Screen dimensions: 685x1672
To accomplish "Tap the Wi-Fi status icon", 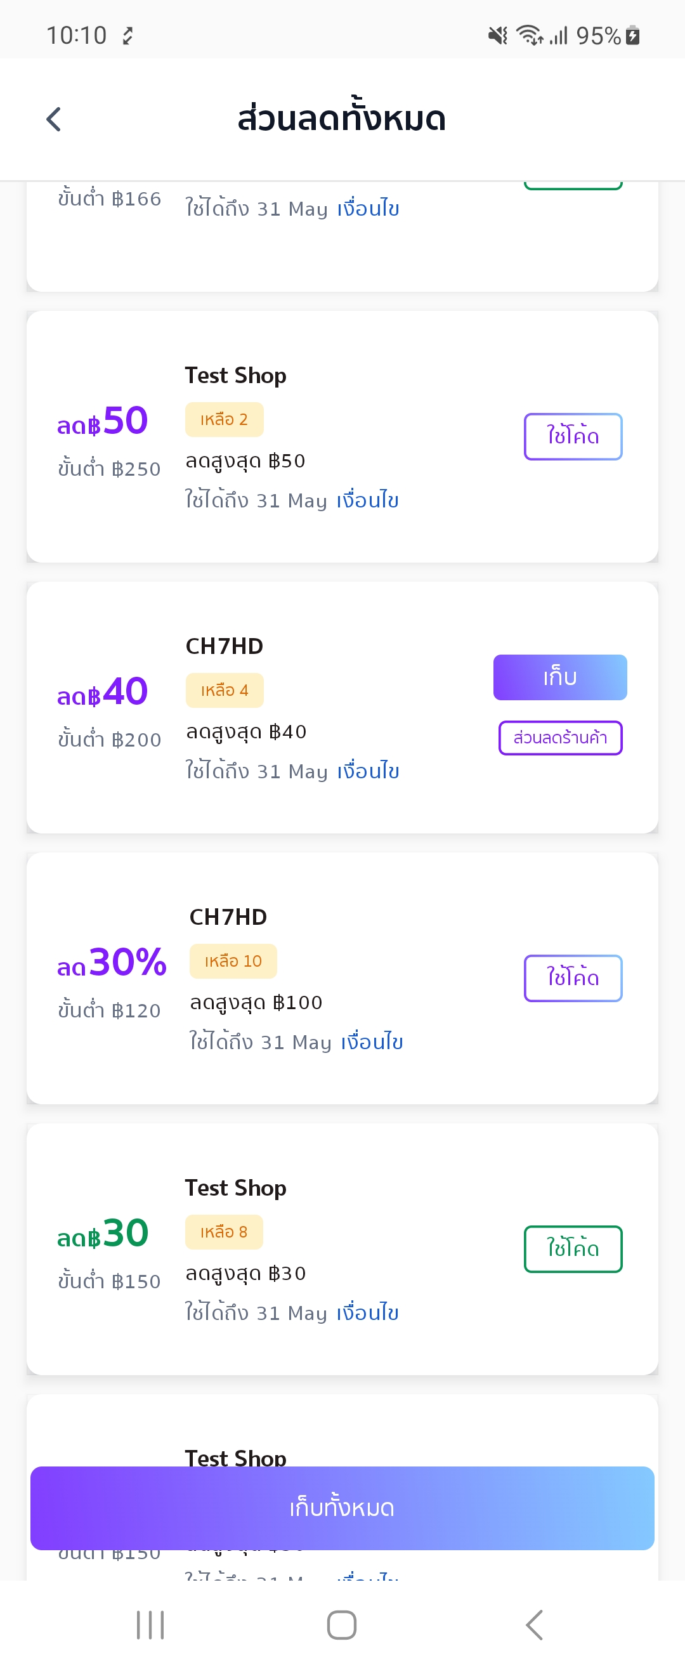I will point(529,35).
